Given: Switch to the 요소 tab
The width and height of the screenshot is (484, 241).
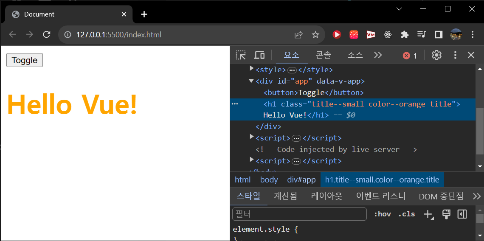Looking at the screenshot, I should pyautogui.click(x=292, y=55).
